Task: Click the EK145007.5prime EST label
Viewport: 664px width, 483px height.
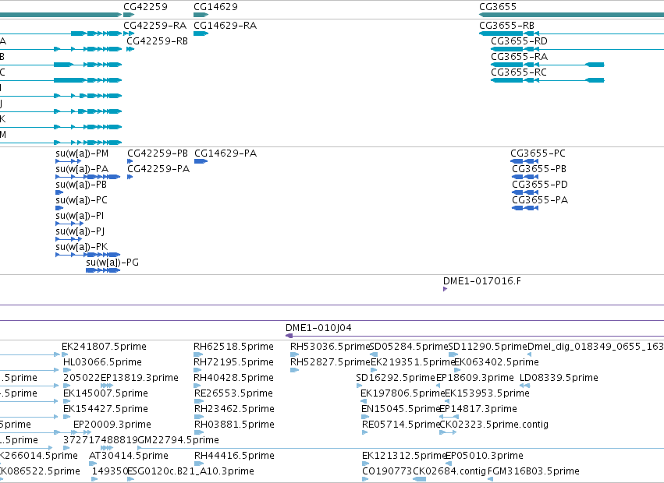Action: (105, 393)
